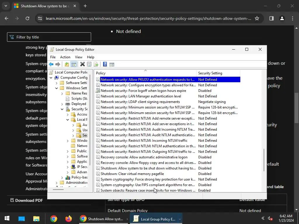Image resolution: width=299 pixels, height=224 pixels.
Task: Open a new Chrome tab
Action: click(85, 6)
